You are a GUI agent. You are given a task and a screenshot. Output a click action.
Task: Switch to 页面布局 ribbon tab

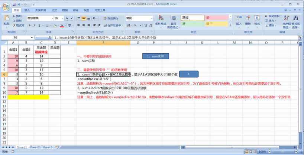[41, 10]
